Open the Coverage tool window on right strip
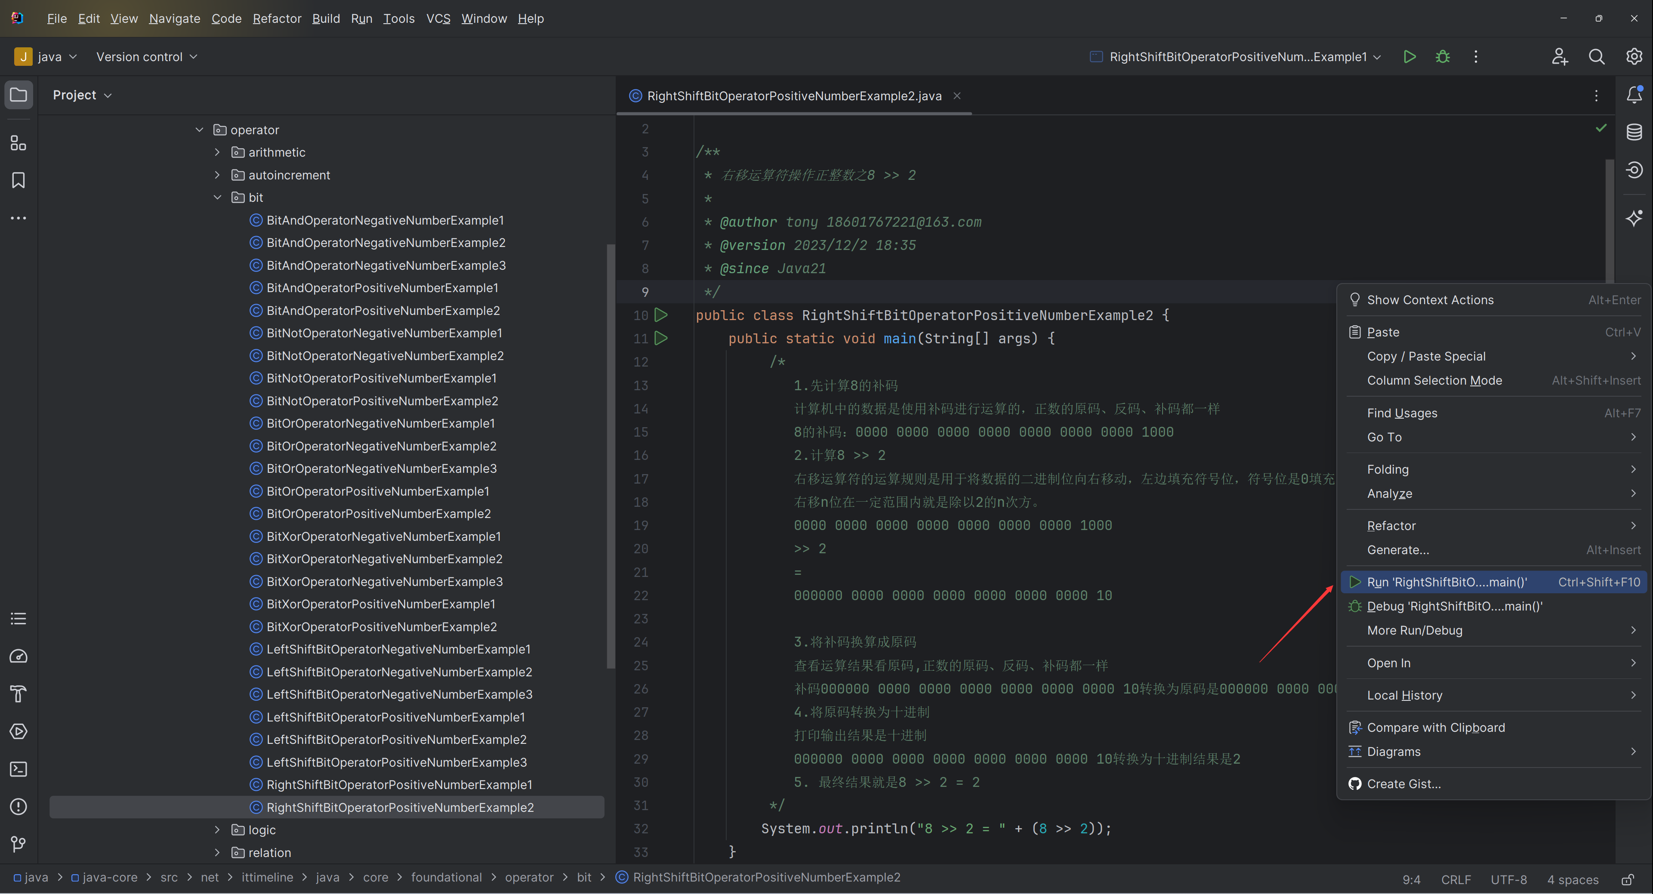The width and height of the screenshot is (1653, 894). click(1634, 170)
